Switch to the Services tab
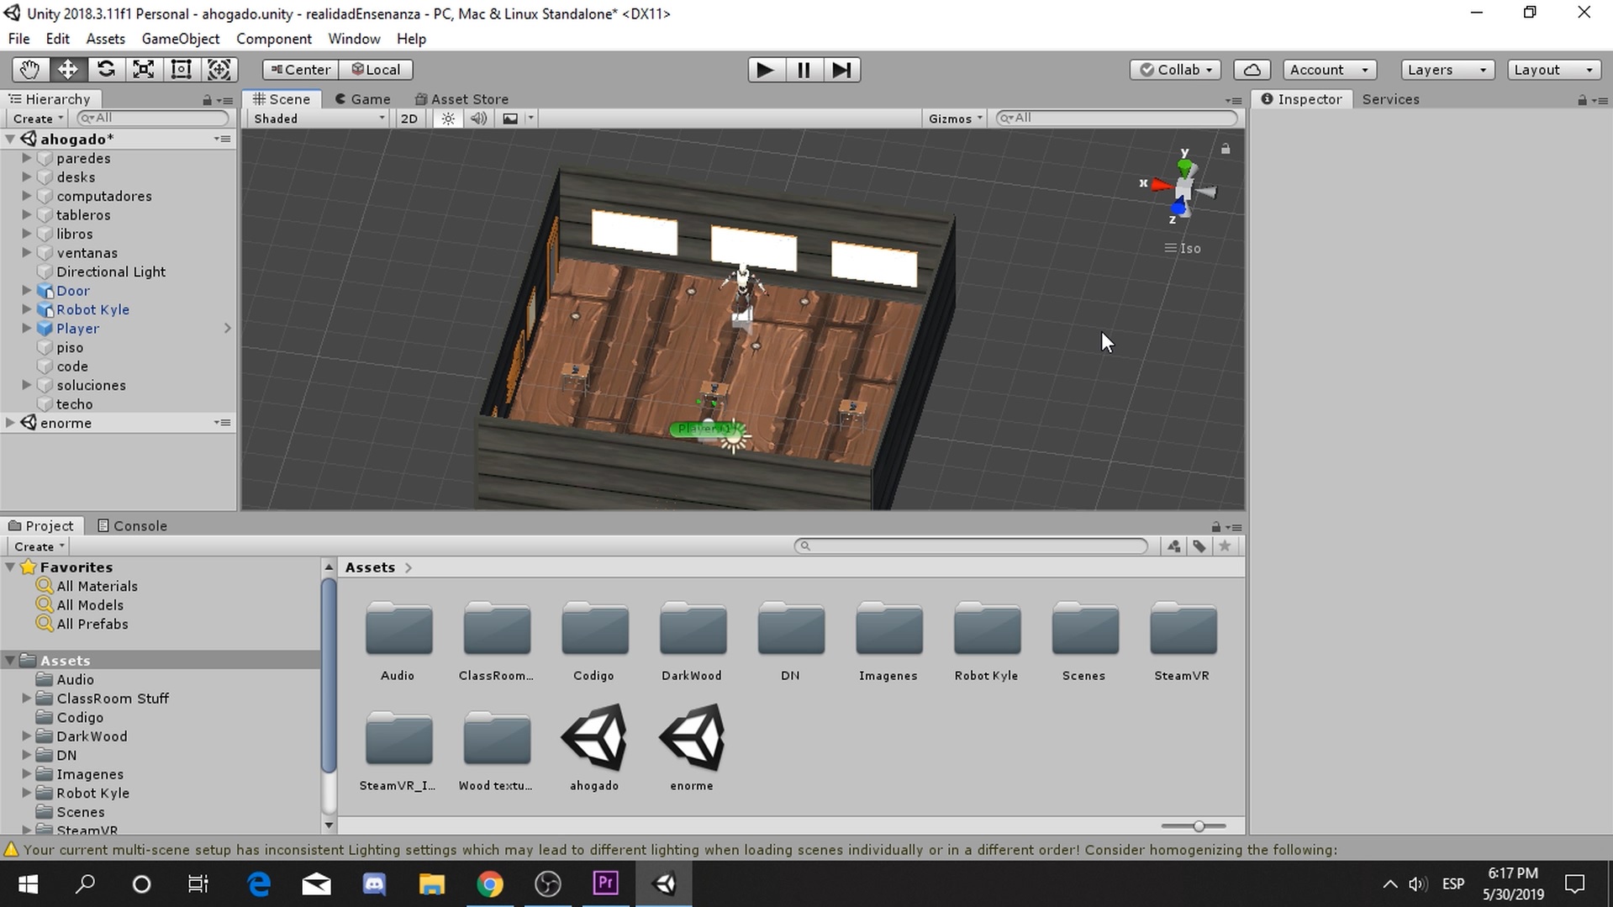The image size is (1613, 907). 1390,99
